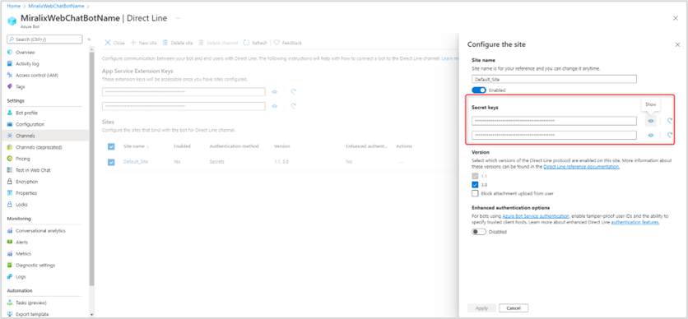Viewport: 688px width, 319px height.
Task: Open MiralixWebChatBotName breadcrumb
Action: tap(56, 6)
